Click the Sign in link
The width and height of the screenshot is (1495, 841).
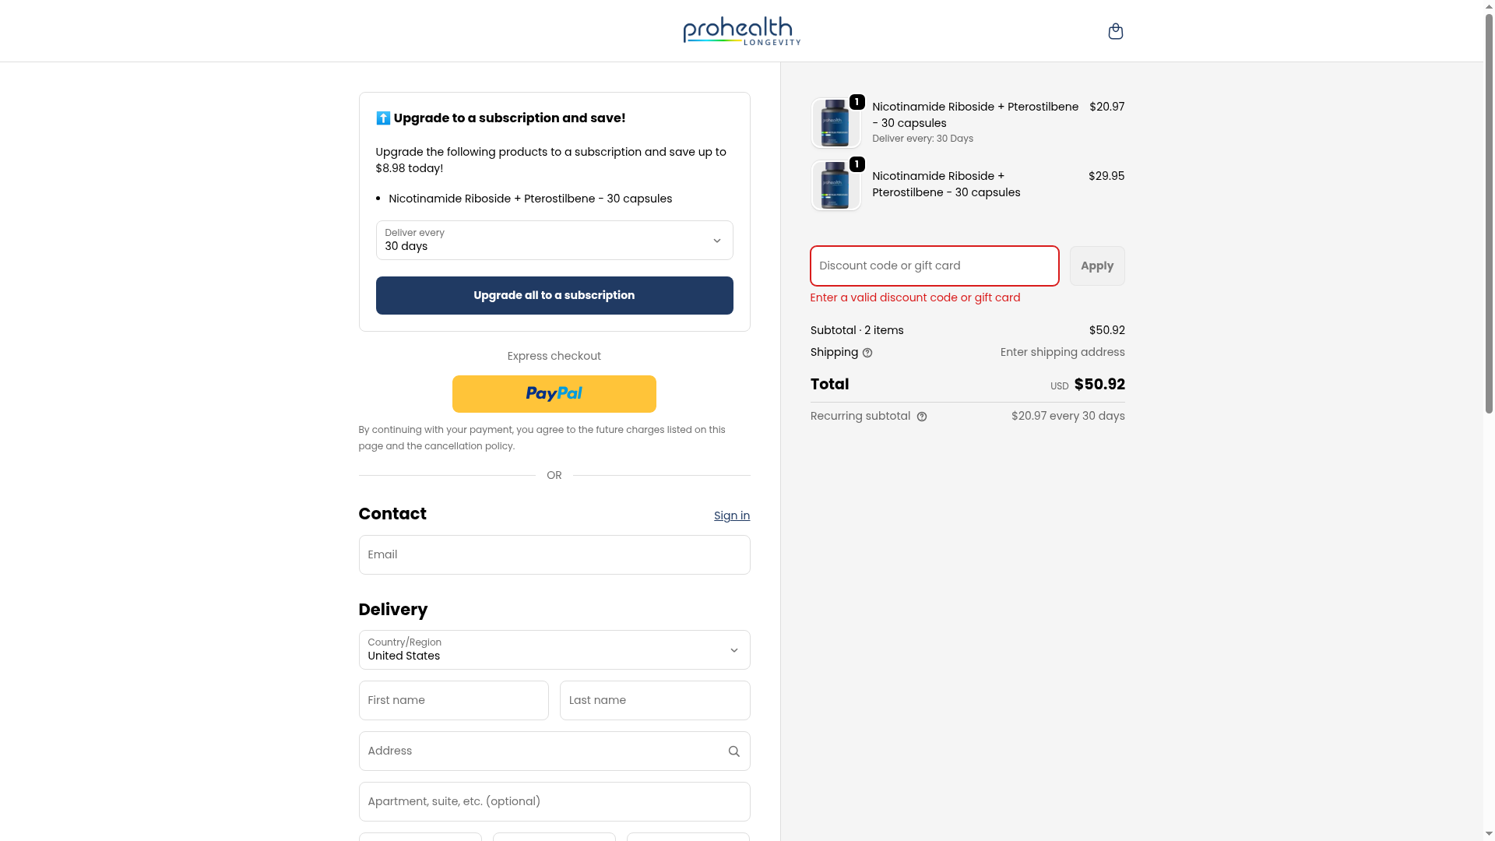731,516
